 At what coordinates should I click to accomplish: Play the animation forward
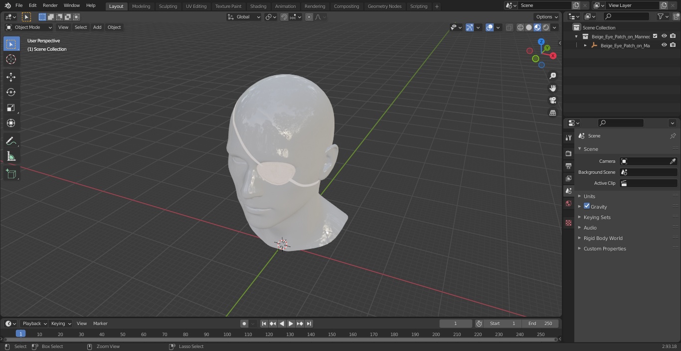(291, 324)
